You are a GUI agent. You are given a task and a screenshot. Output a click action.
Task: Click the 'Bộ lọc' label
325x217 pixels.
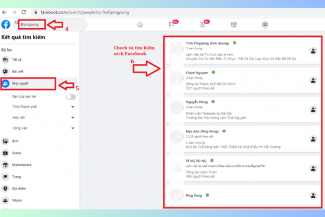coord(6,50)
